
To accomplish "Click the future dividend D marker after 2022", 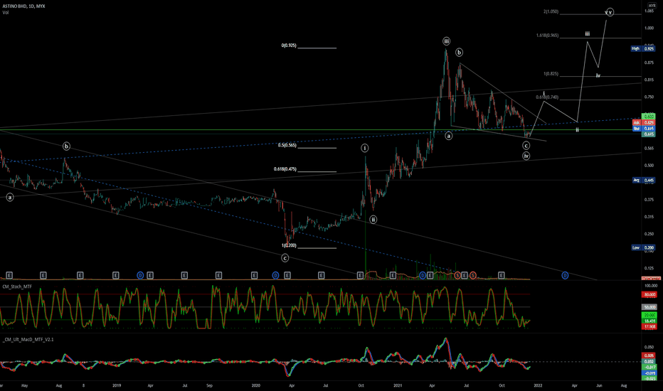I will point(565,275).
